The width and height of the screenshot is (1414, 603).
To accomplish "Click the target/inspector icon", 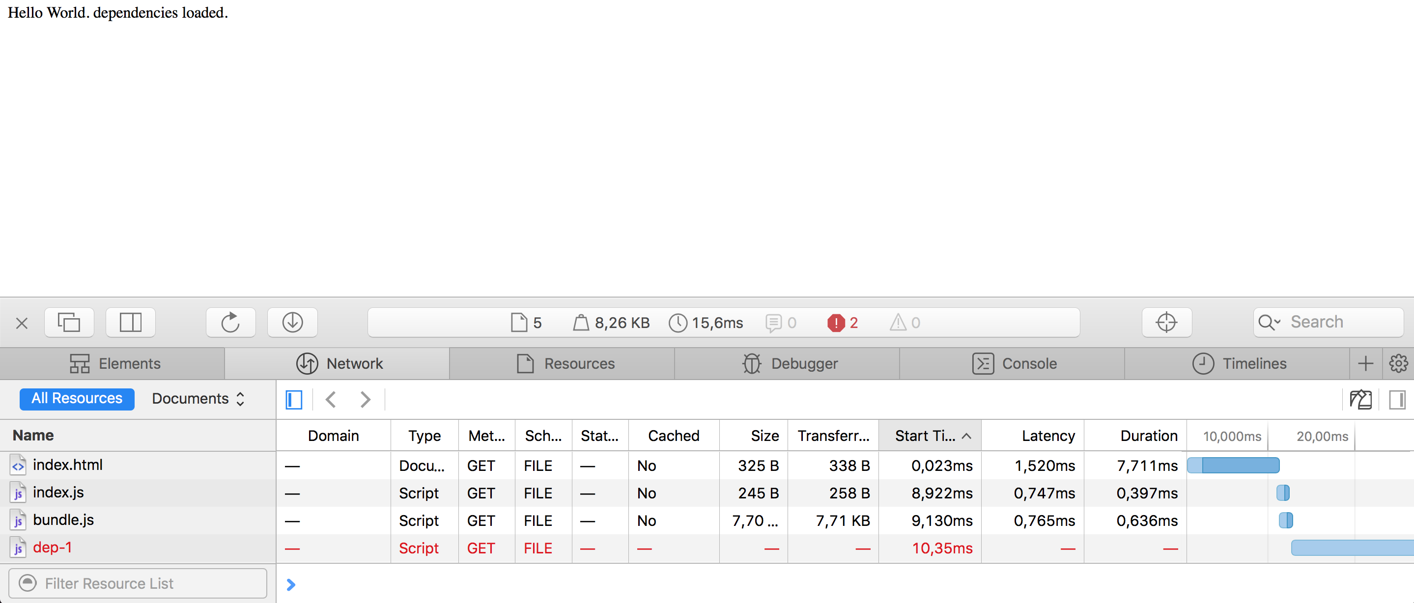I will 1167,323.
